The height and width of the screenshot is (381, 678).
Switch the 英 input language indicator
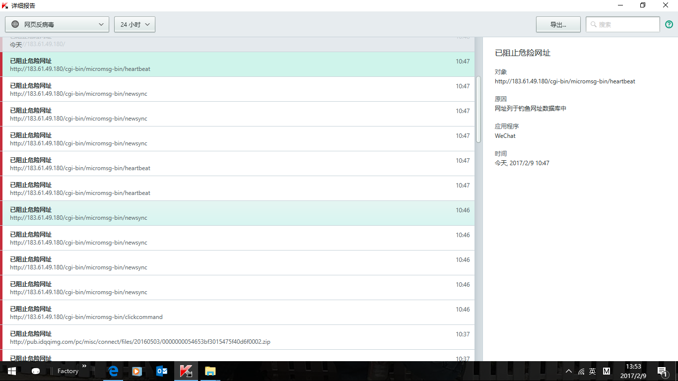pos(593,371)
